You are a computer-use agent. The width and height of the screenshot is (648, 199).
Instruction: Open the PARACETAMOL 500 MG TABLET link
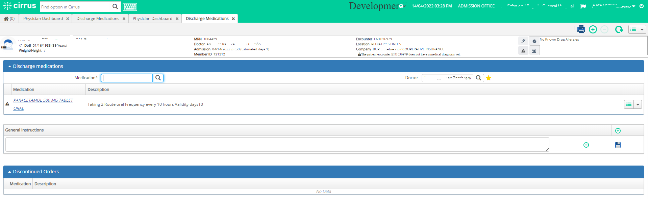click(43, 100)
